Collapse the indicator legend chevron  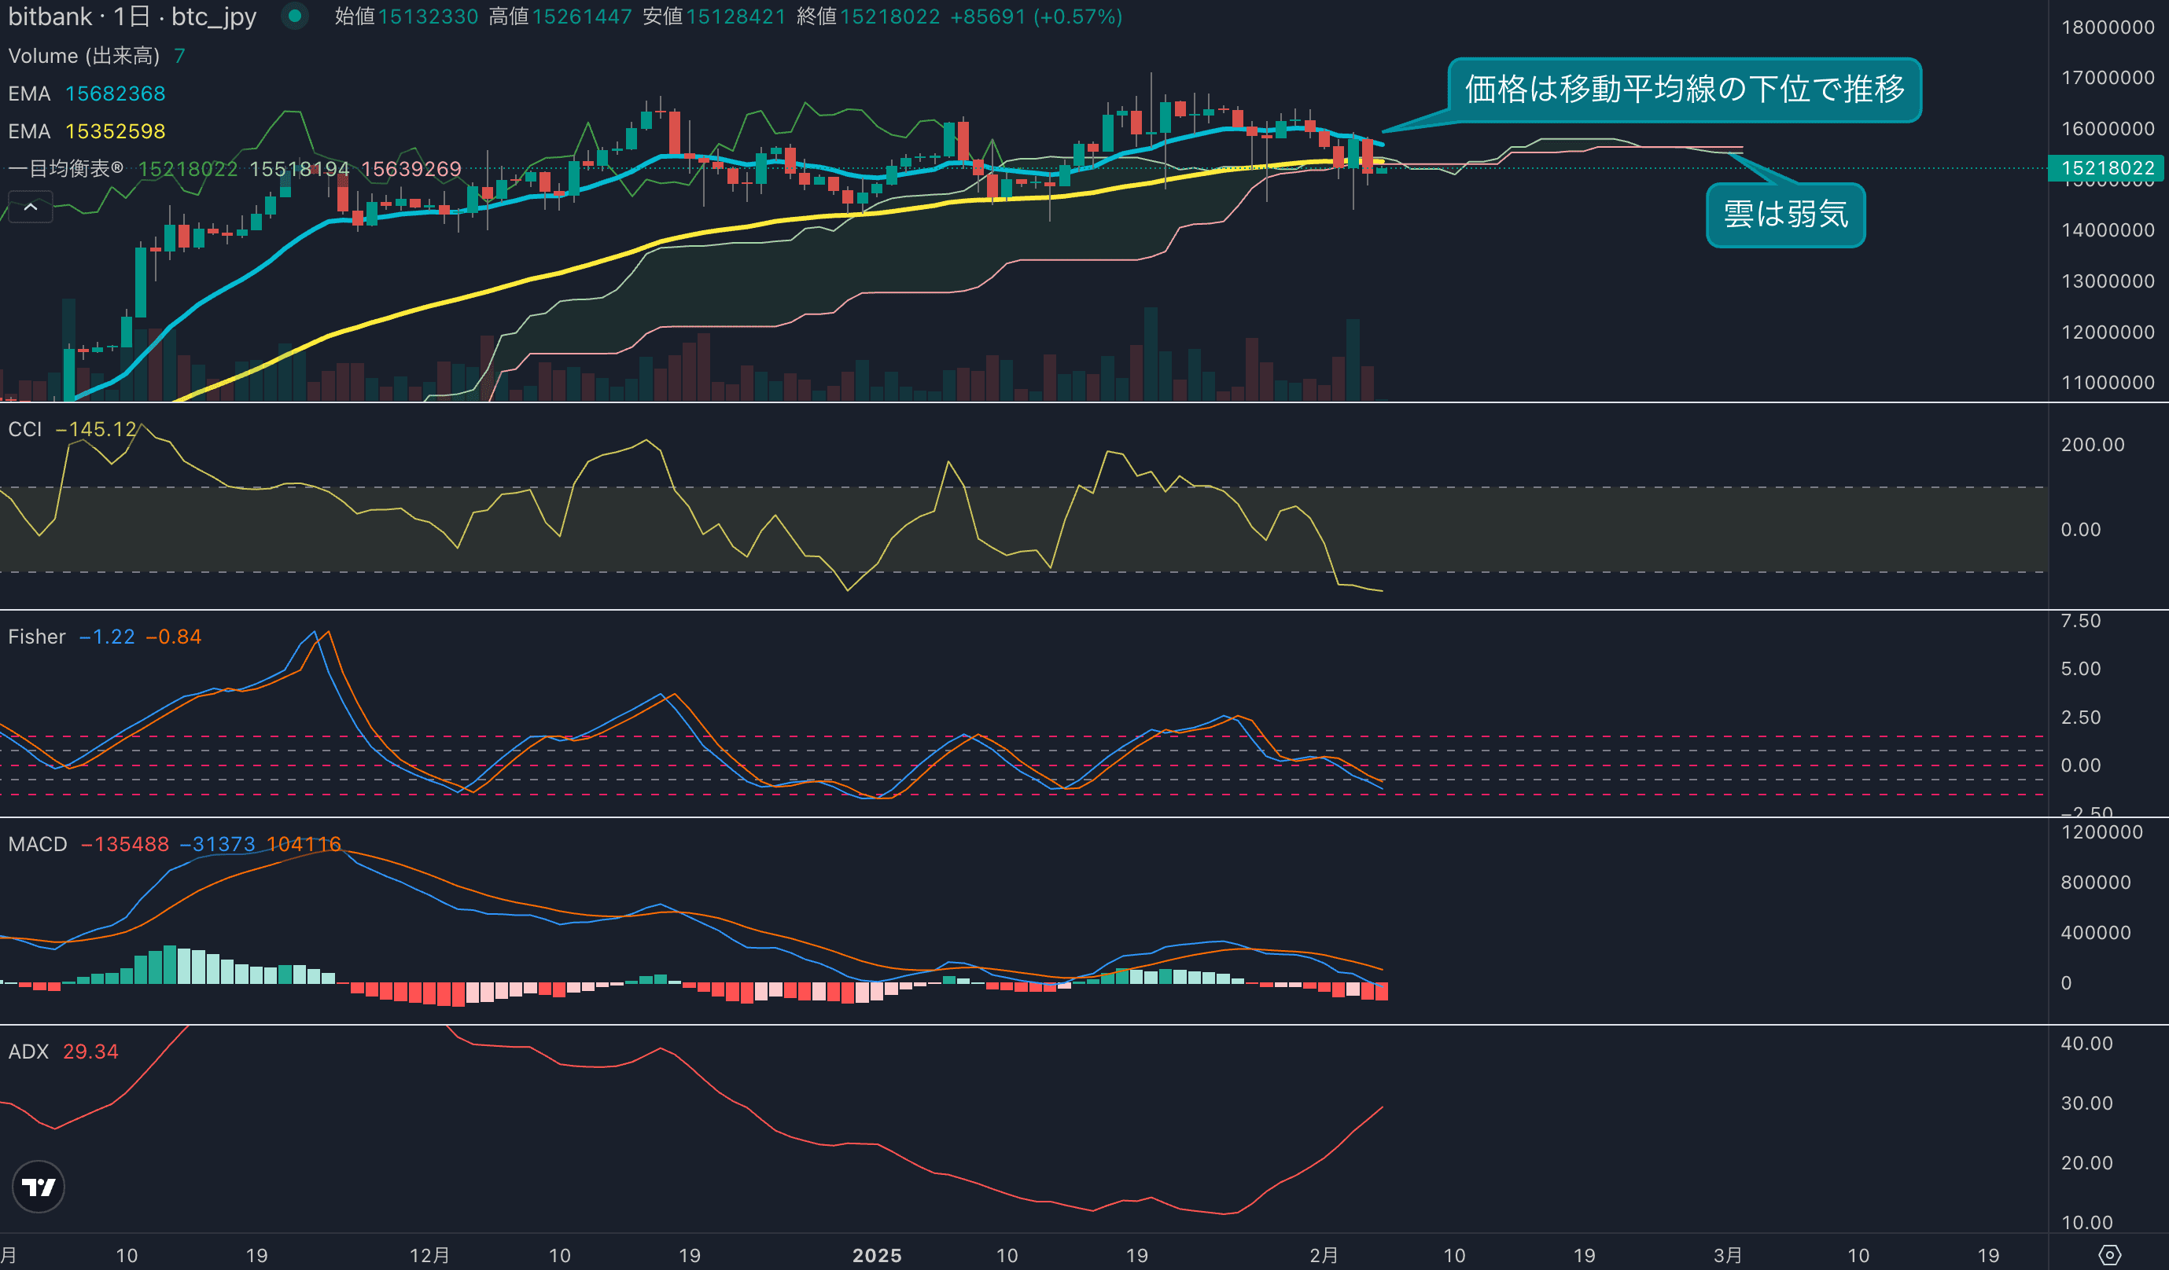click(30, 207)
